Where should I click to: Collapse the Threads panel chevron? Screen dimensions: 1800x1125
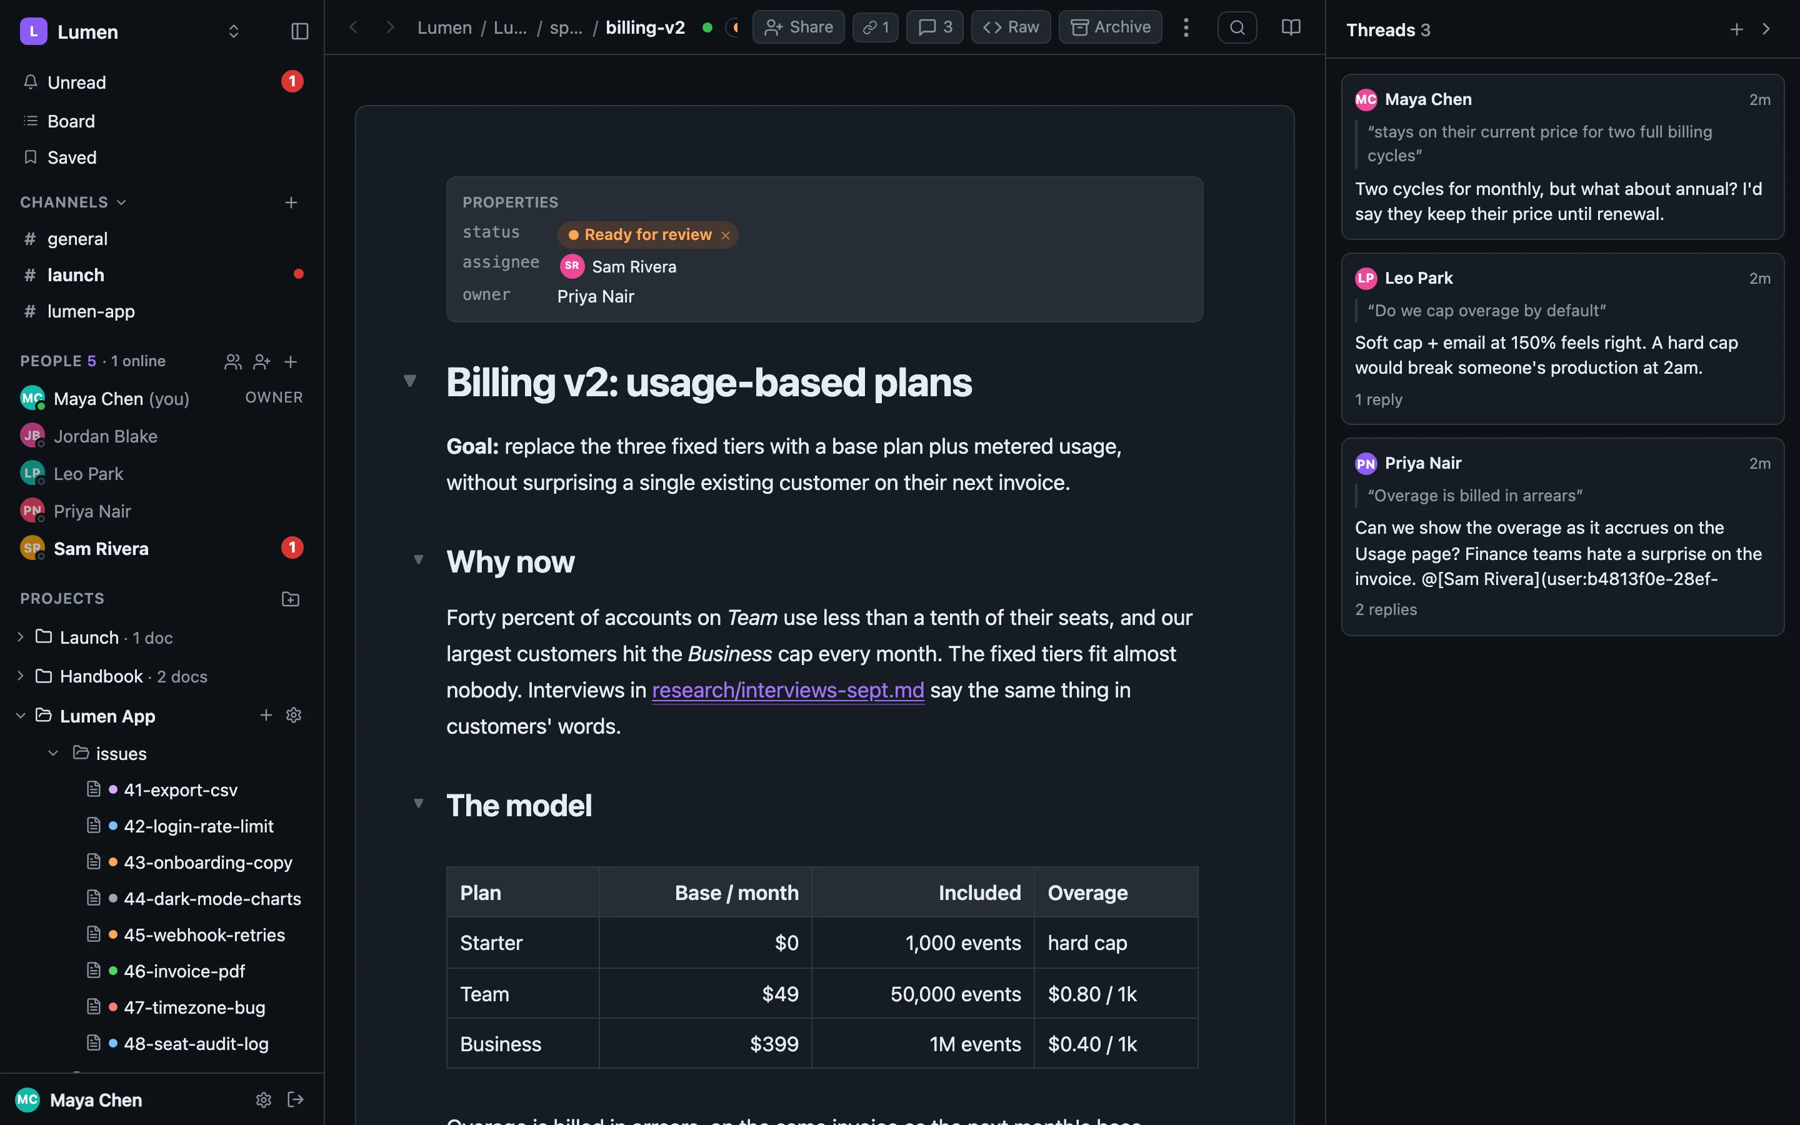1766,29
